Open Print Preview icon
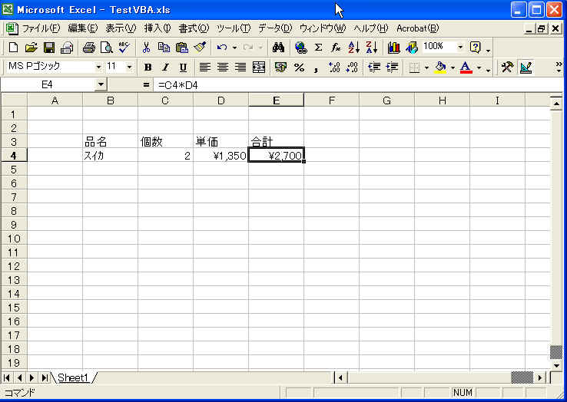Screen dimensions: 567x402 pos(106,48)
